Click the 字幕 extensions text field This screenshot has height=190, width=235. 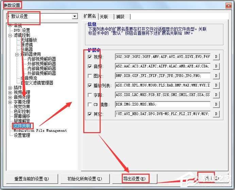(163, 95)
